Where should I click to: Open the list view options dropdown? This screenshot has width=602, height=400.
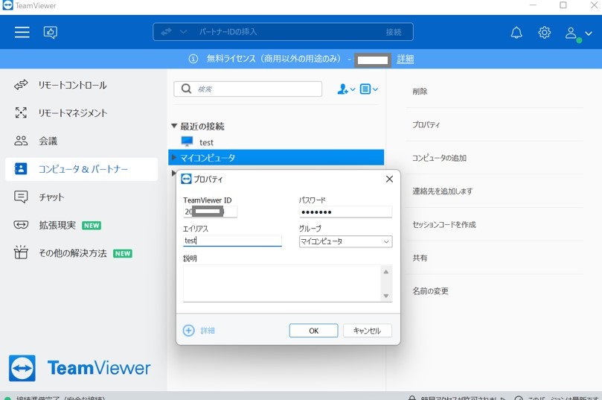pyautogui.click(x=369, y=89)
